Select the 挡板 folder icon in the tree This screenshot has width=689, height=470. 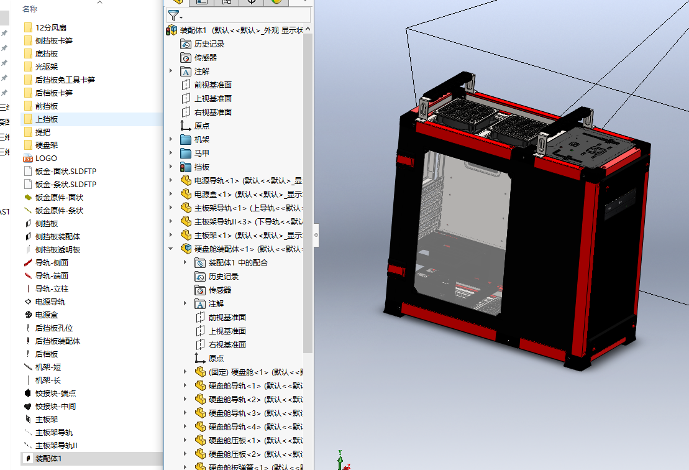point(186,167)
